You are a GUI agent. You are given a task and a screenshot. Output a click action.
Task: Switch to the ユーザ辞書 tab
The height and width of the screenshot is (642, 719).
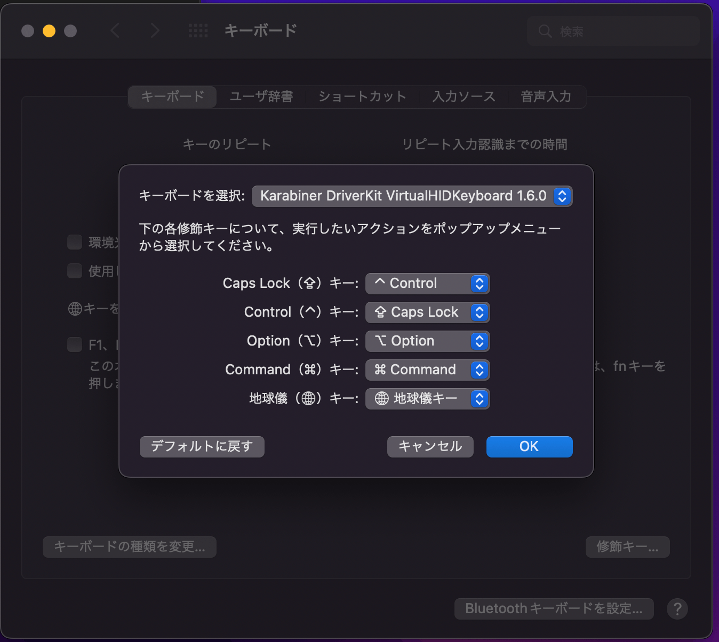[x=261, y=97]
